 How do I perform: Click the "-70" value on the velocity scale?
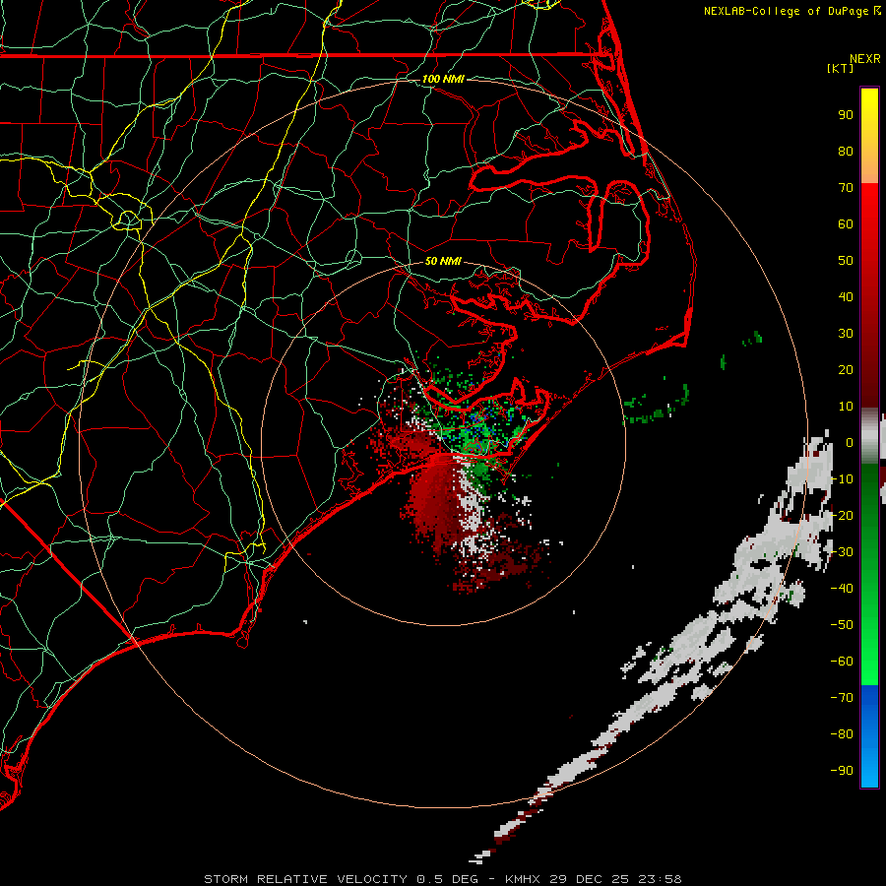point(842,697)
